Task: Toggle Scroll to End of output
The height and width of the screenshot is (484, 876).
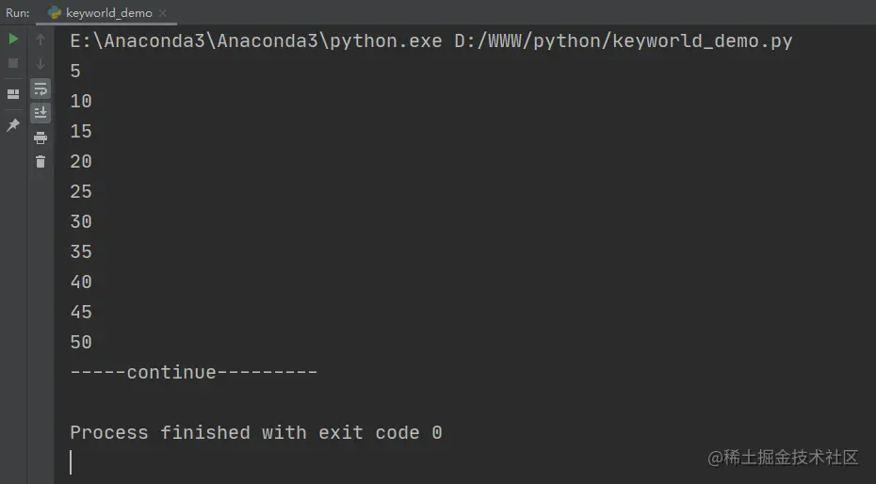Action: [x=41, y=113]
